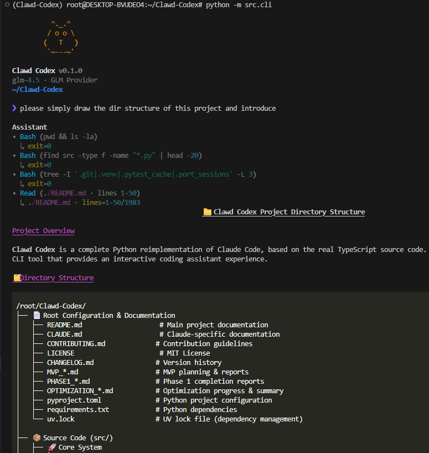The width and height of the screenshot is (429, 453).
Task: Select OPTIMIZATION_*.md in the directory tree
Action: (80, 390)
